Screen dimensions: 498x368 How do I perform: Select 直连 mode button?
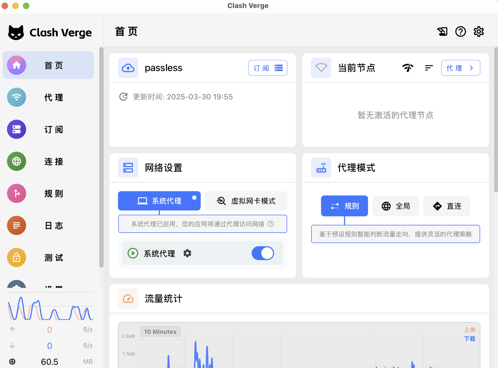click(447, 206)
